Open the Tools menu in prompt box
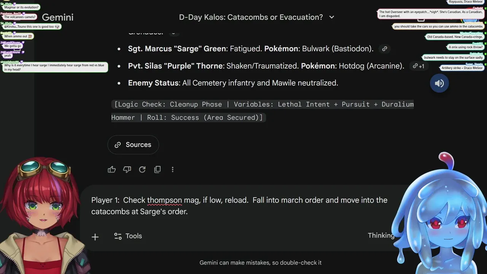 pyautogui.click(x=128, y=236)
